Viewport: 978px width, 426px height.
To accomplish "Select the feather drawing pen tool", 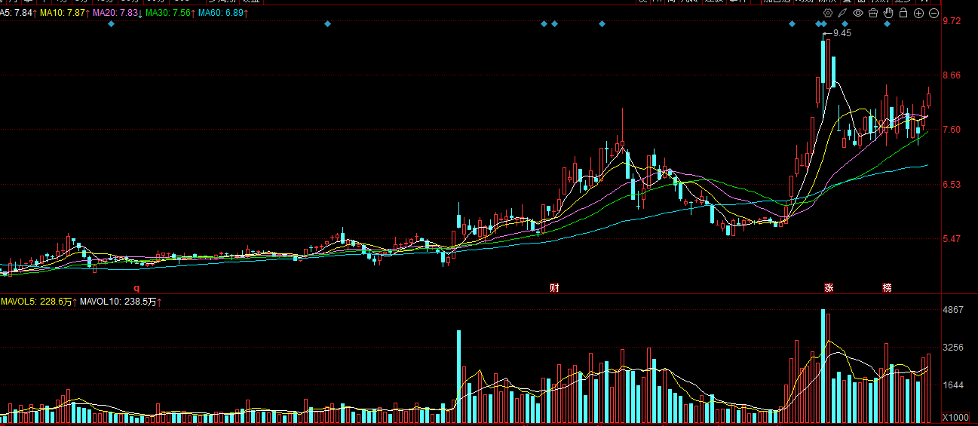I will (x=843, y=13).
